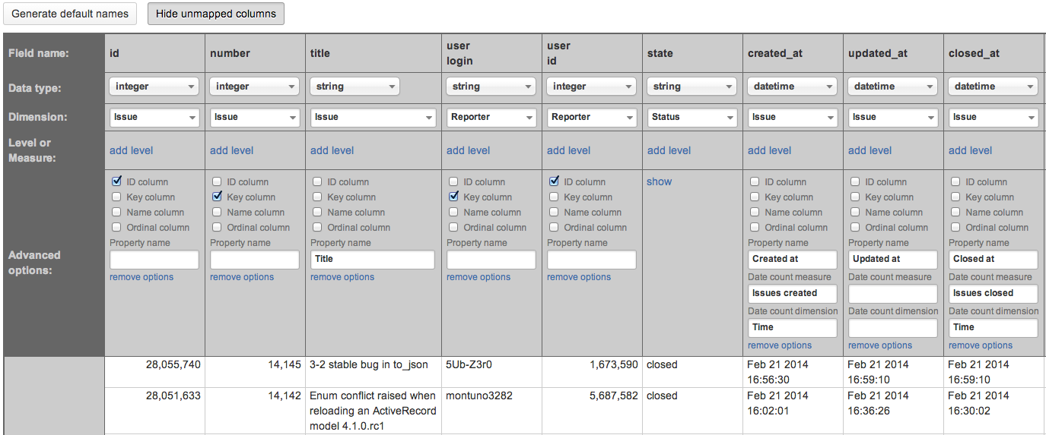Open Reporter dimension dropdown for user login
1046x435 pixels.
click(x=491, y=117)
